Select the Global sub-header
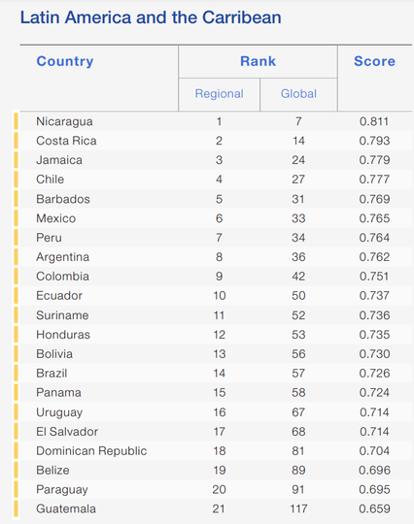 [298, 94]
